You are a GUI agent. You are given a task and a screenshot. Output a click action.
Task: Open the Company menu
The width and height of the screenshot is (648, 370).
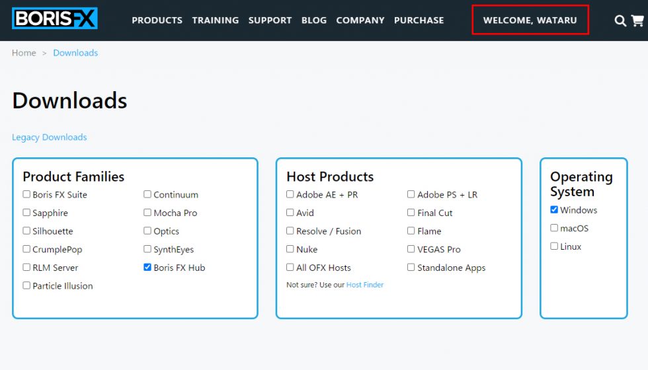pos(360,20)
